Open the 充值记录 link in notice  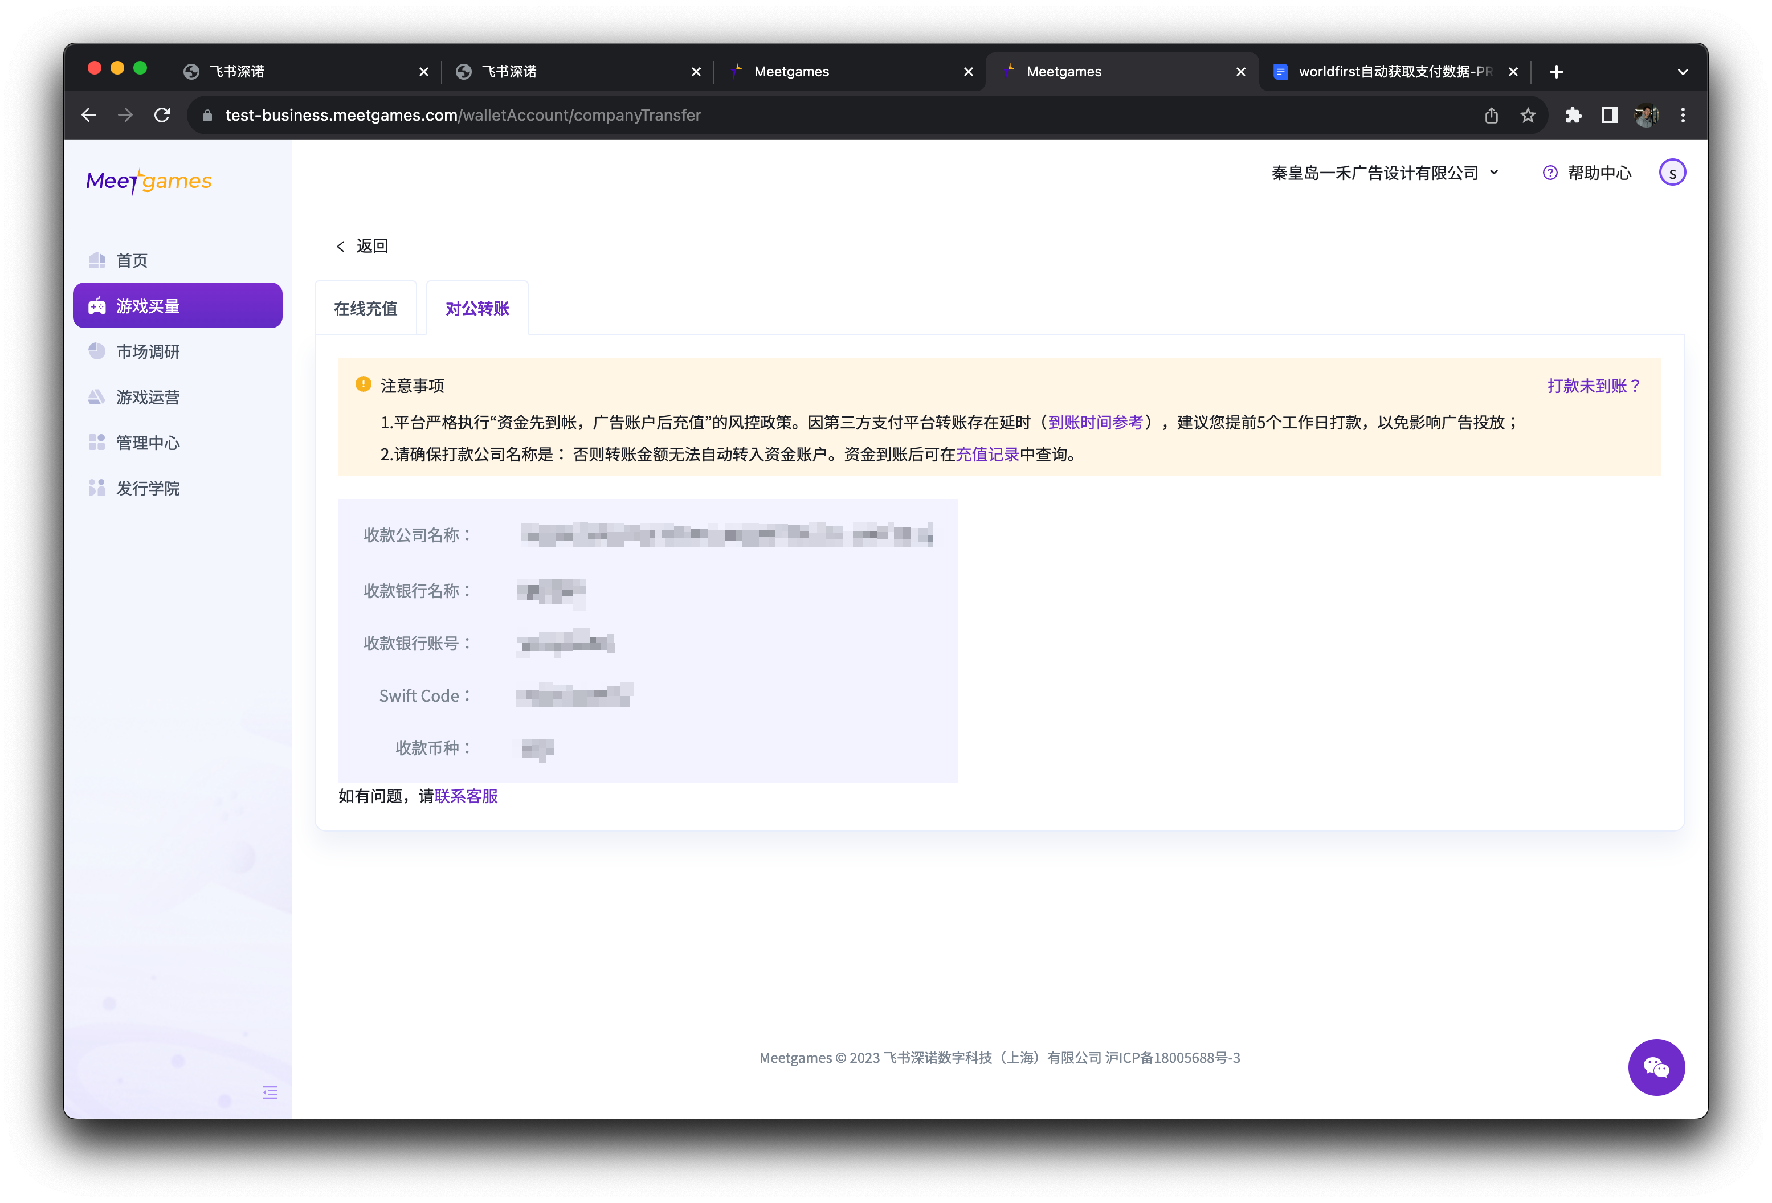[x=987, y=455]
